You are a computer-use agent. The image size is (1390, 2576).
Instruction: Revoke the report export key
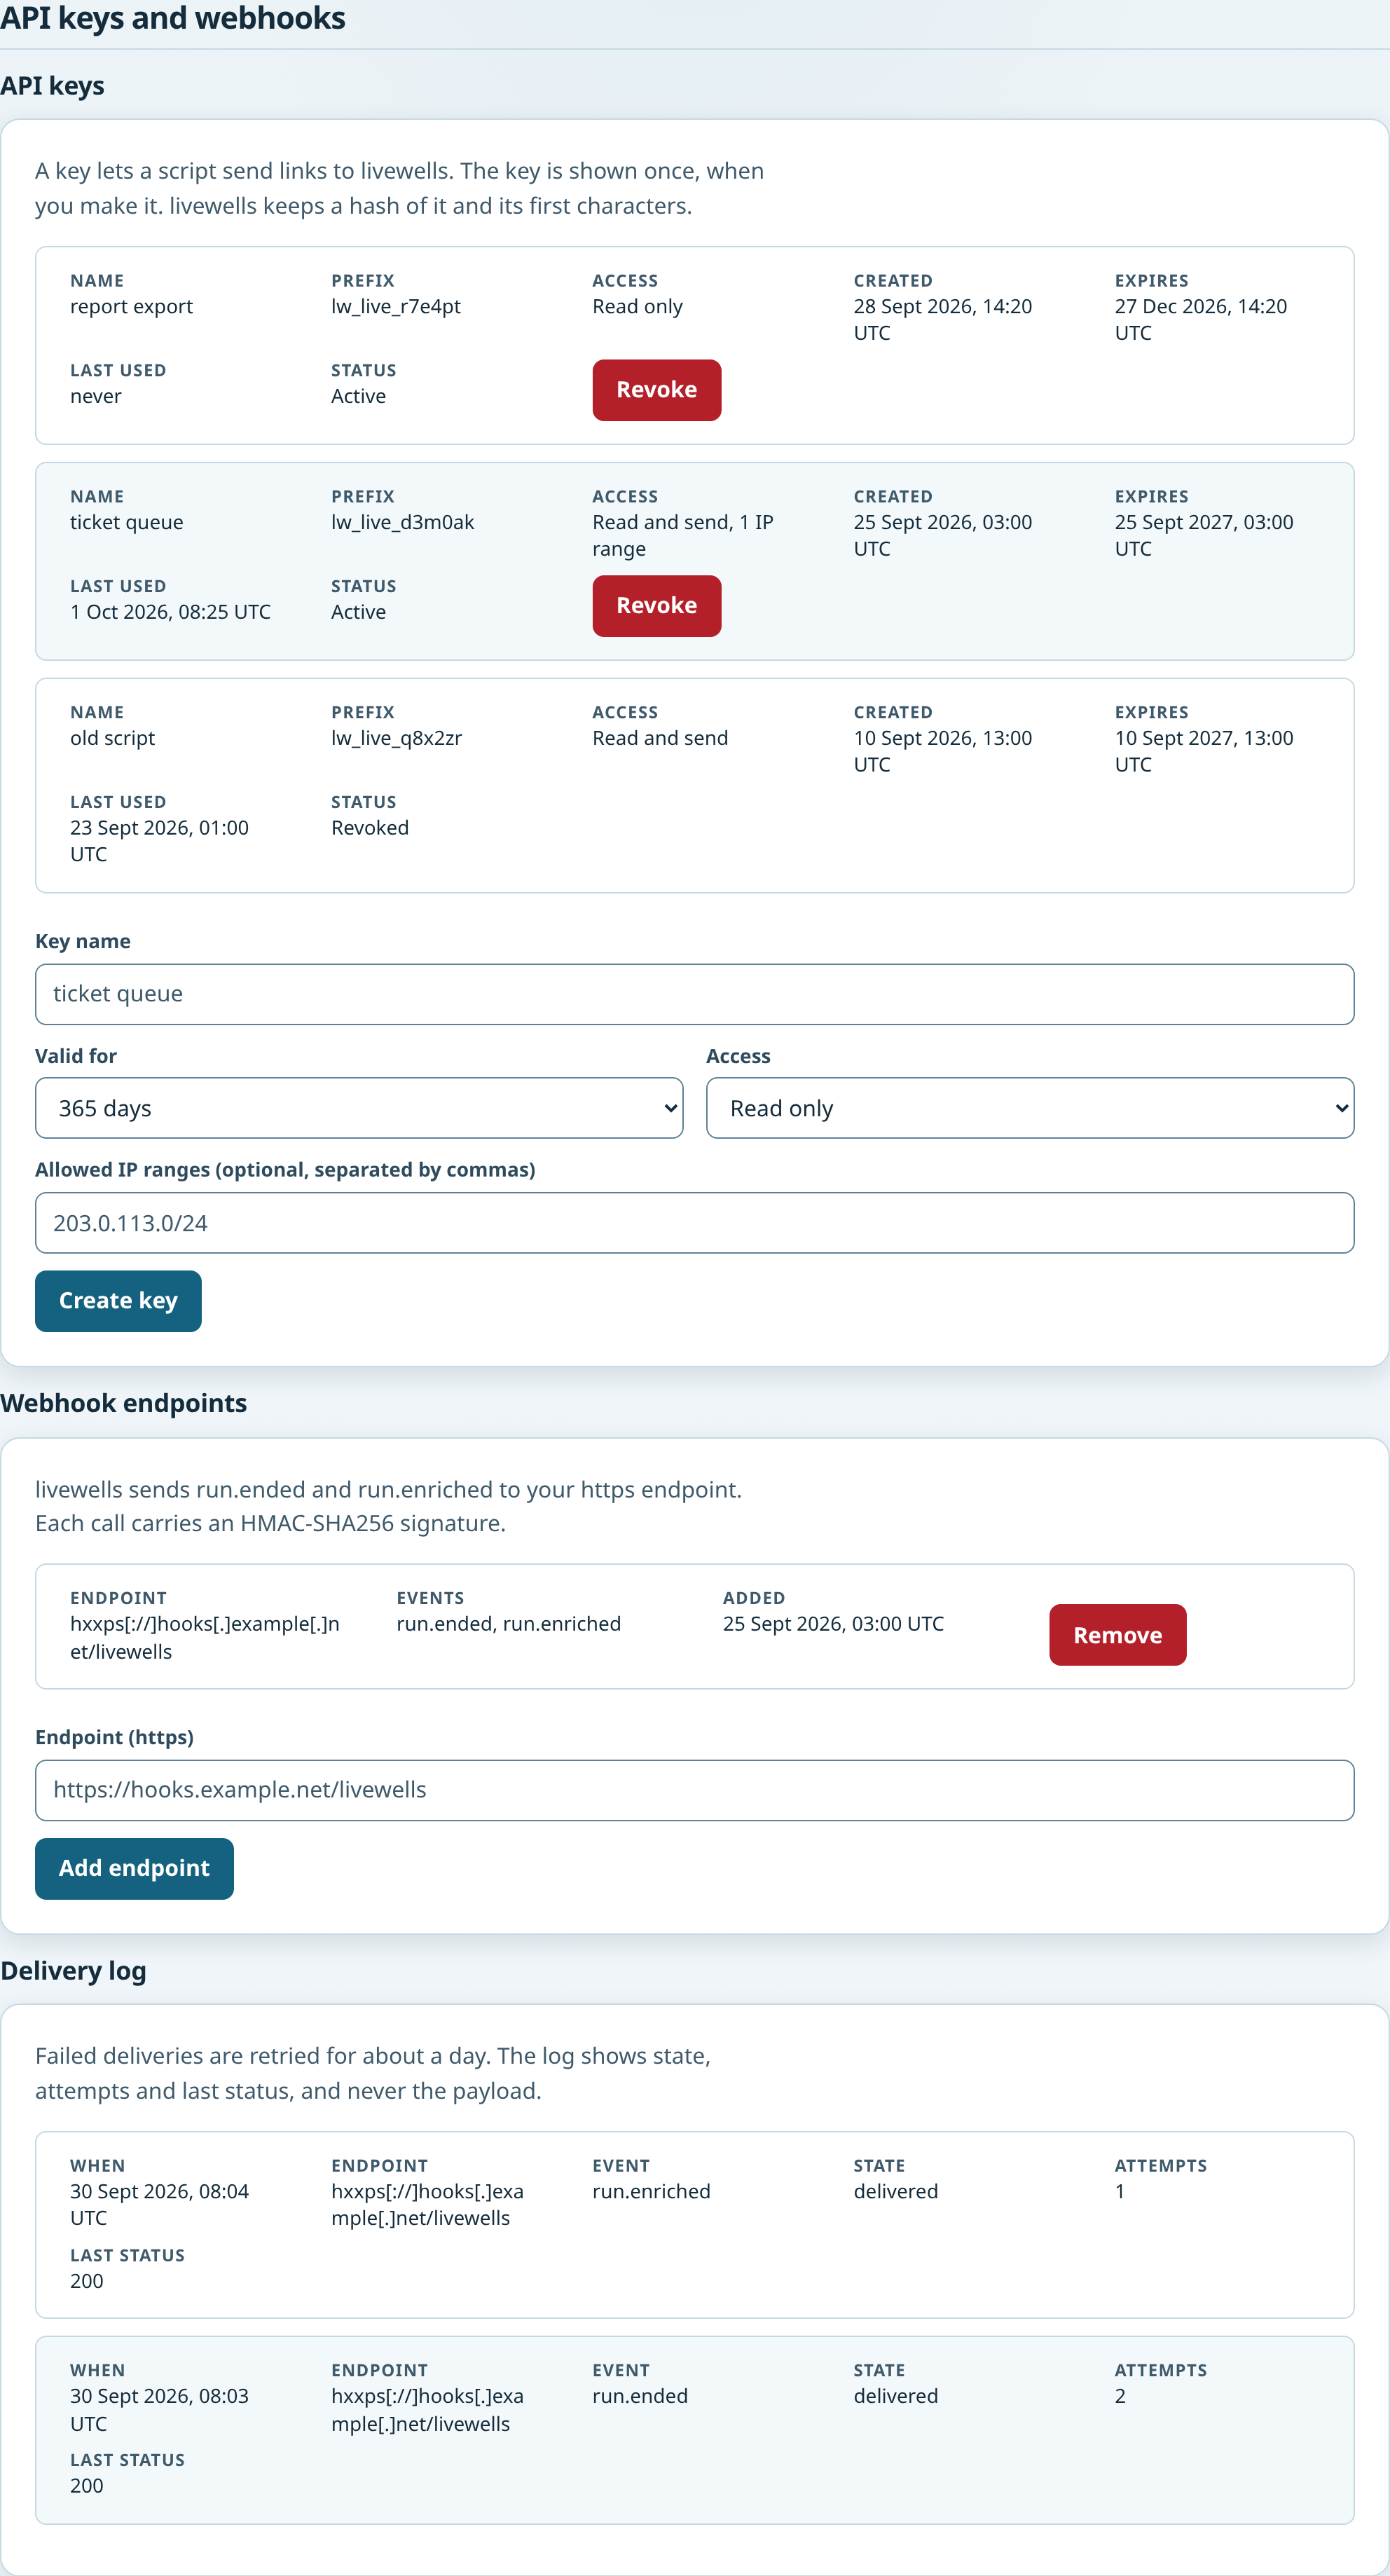tap(656, 390)
